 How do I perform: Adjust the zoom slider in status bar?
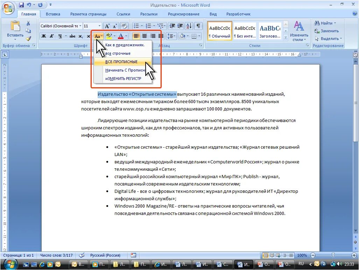(x=333, y=255)
